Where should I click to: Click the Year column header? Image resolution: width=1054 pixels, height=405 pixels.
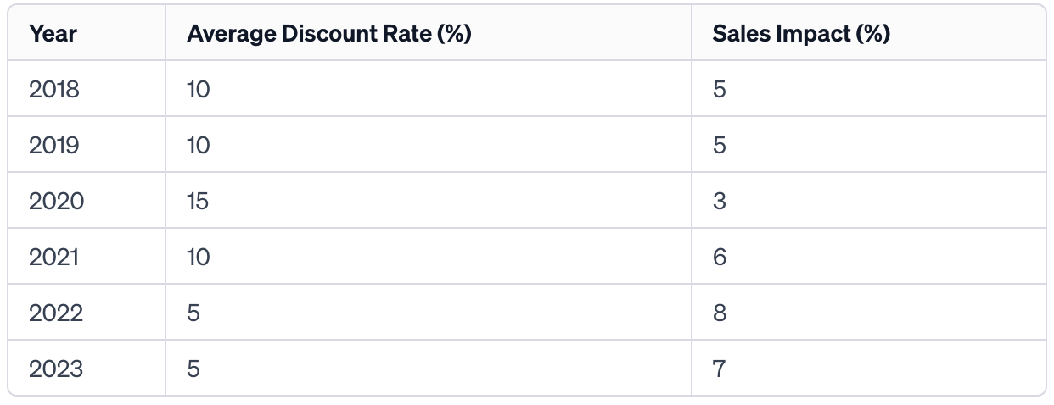(x=53, y=34)
